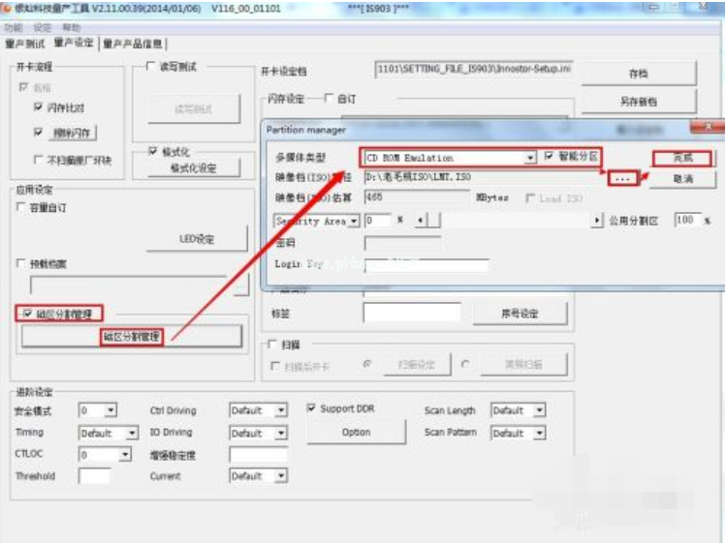The image size is (727, 543).
Task: Click the partition size slider track
Action: [x=504, y=221]
